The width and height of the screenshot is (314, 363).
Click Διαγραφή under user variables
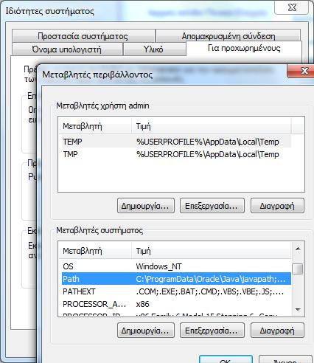(x=277, y=206)
